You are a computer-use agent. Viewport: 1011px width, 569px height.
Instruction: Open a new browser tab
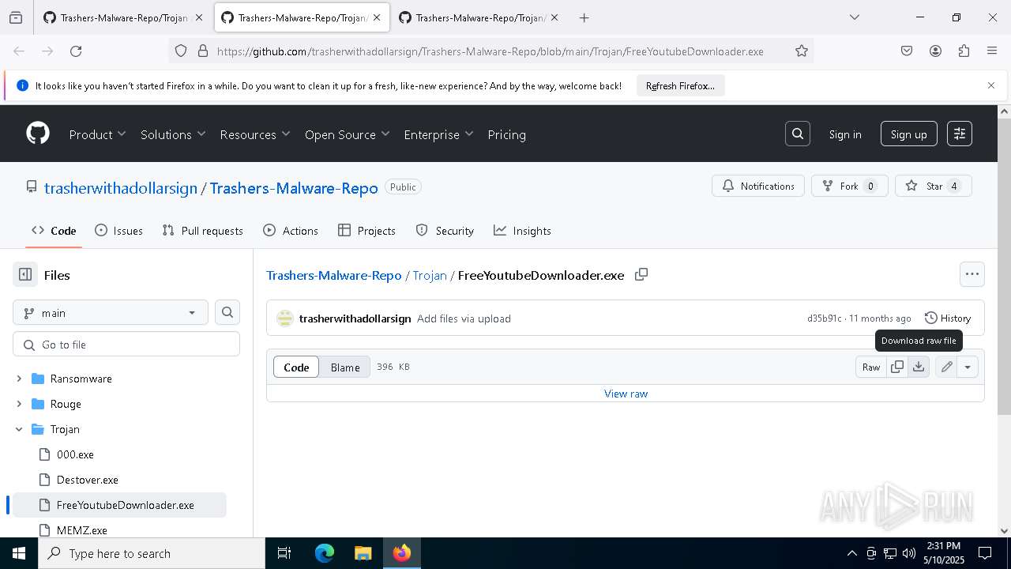584,17
